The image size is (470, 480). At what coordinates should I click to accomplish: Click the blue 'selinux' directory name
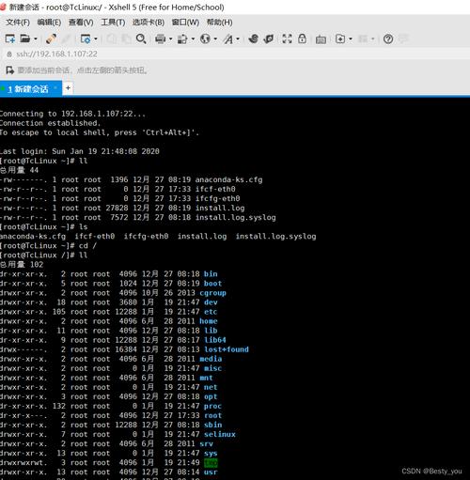click(220, 434)
